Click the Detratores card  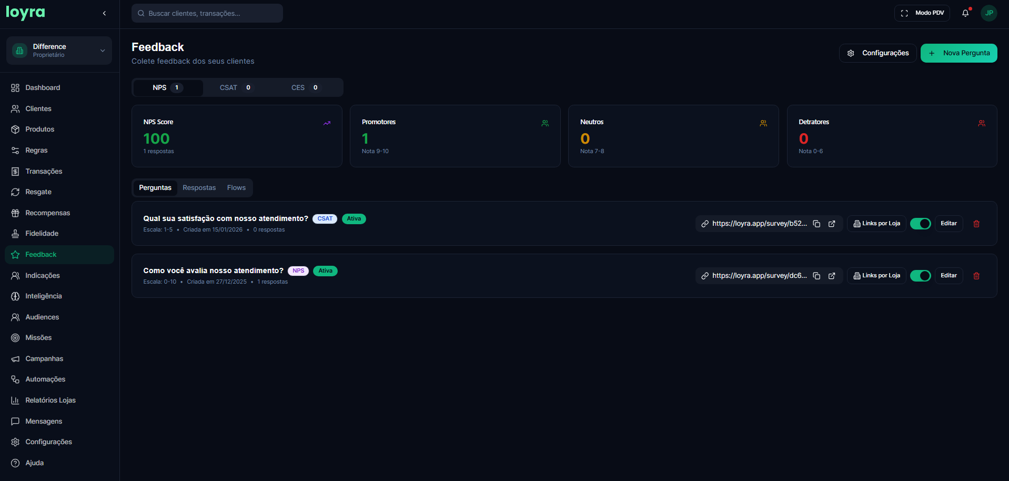coord(892,136)
